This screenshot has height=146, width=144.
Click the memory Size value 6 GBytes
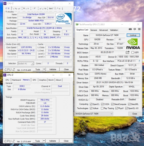tap(22, 89)
